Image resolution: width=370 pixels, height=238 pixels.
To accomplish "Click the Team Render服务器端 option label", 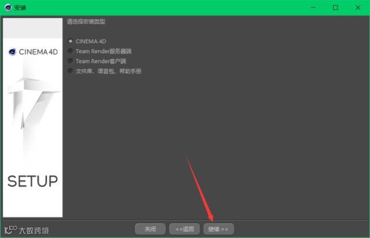I will coord(103,52).
